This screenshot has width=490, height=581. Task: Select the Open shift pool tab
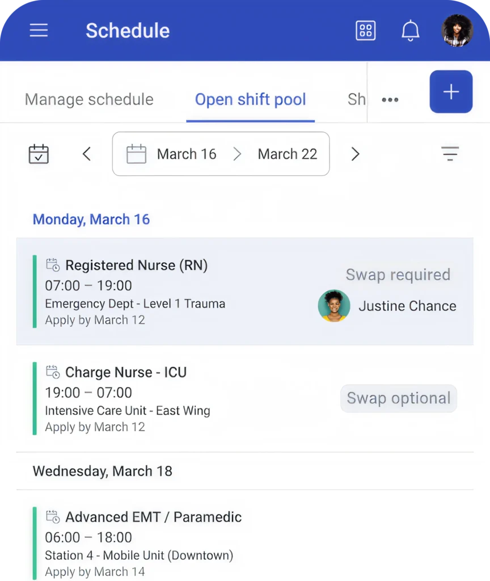tap(250, 100)
